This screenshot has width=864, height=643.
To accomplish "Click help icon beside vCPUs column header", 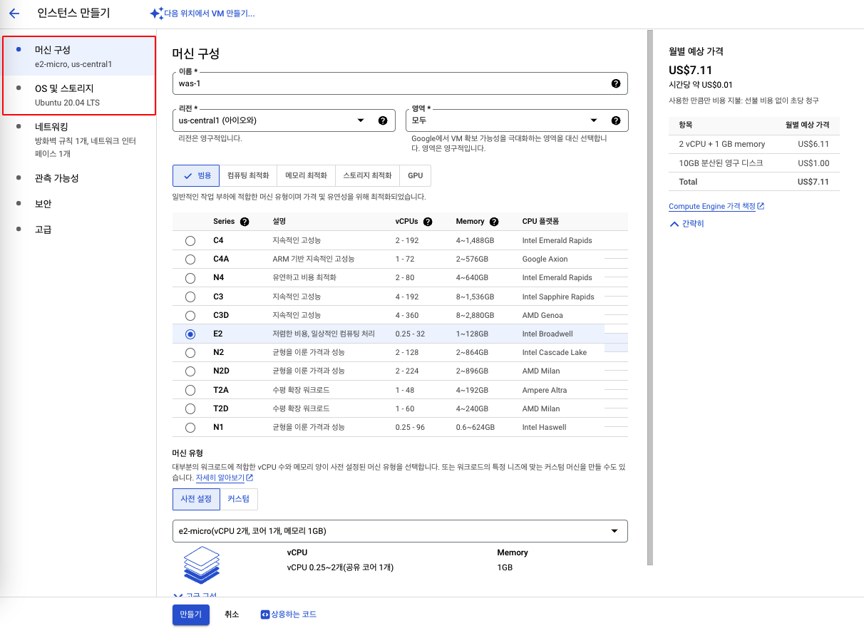I will point(426,222).
